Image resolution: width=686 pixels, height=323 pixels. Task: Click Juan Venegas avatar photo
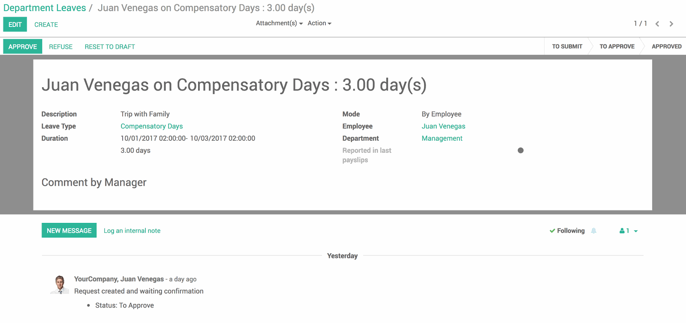click(60, 285)
